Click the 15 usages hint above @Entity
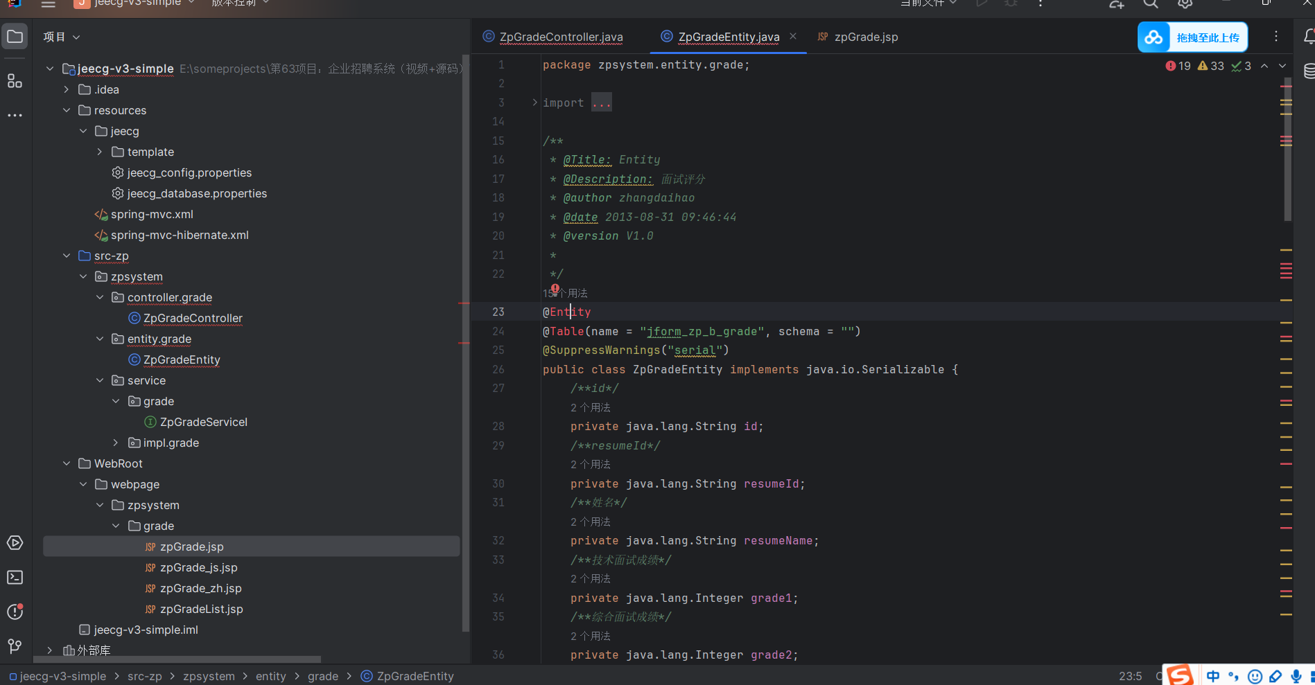Screen dimensions: 1315x685 565,294
